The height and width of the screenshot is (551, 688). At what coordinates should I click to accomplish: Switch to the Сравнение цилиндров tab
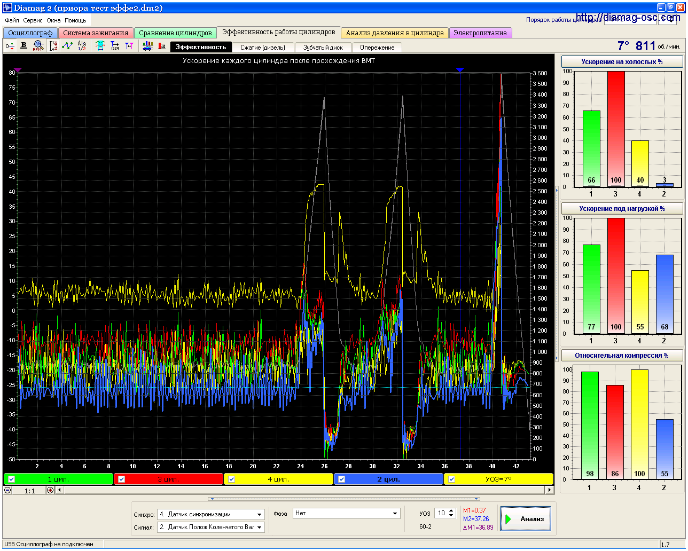pyautogui.click(x=175, y=33)
